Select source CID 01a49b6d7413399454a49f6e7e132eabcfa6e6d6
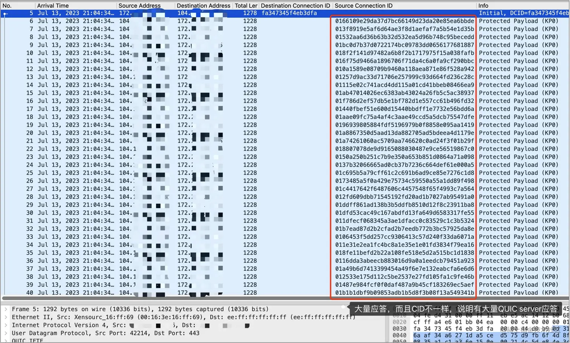 pos(405,269)
